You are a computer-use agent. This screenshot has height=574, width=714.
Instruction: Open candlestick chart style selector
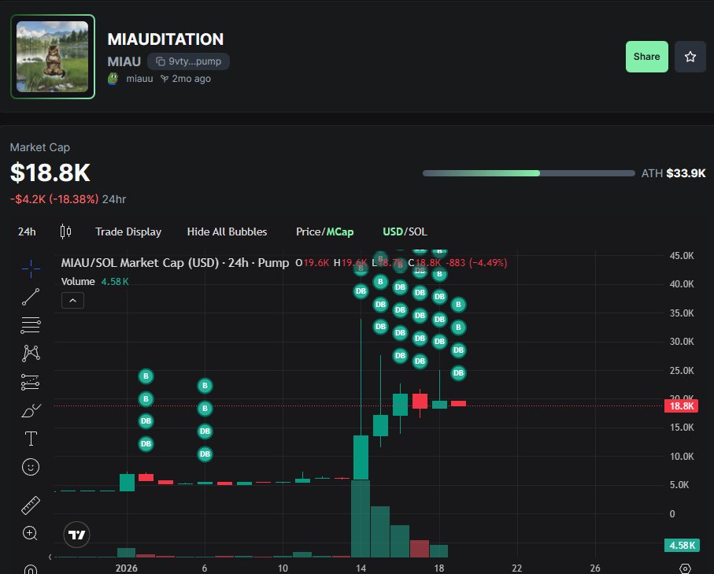pos(65,231)
